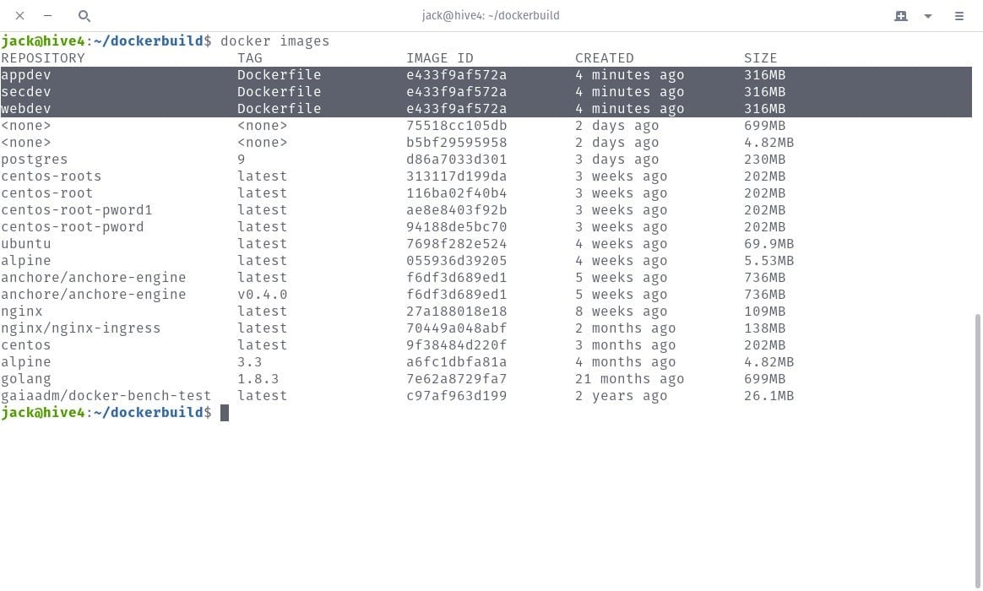Click the CREATED column header
The width and height of the screenshot is (983, 591).
[604, 57]
